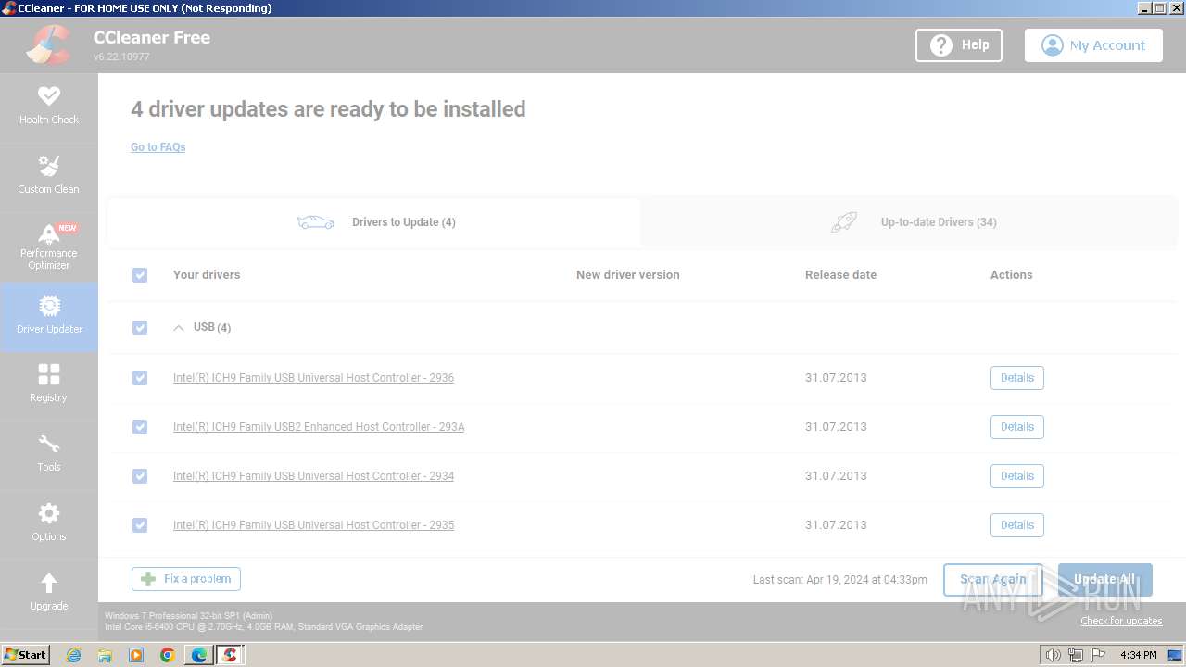Uncheck the Host Controller - 2936 driver
Image resolution: width=1186 pixels, height=667 pixels.
140,378
